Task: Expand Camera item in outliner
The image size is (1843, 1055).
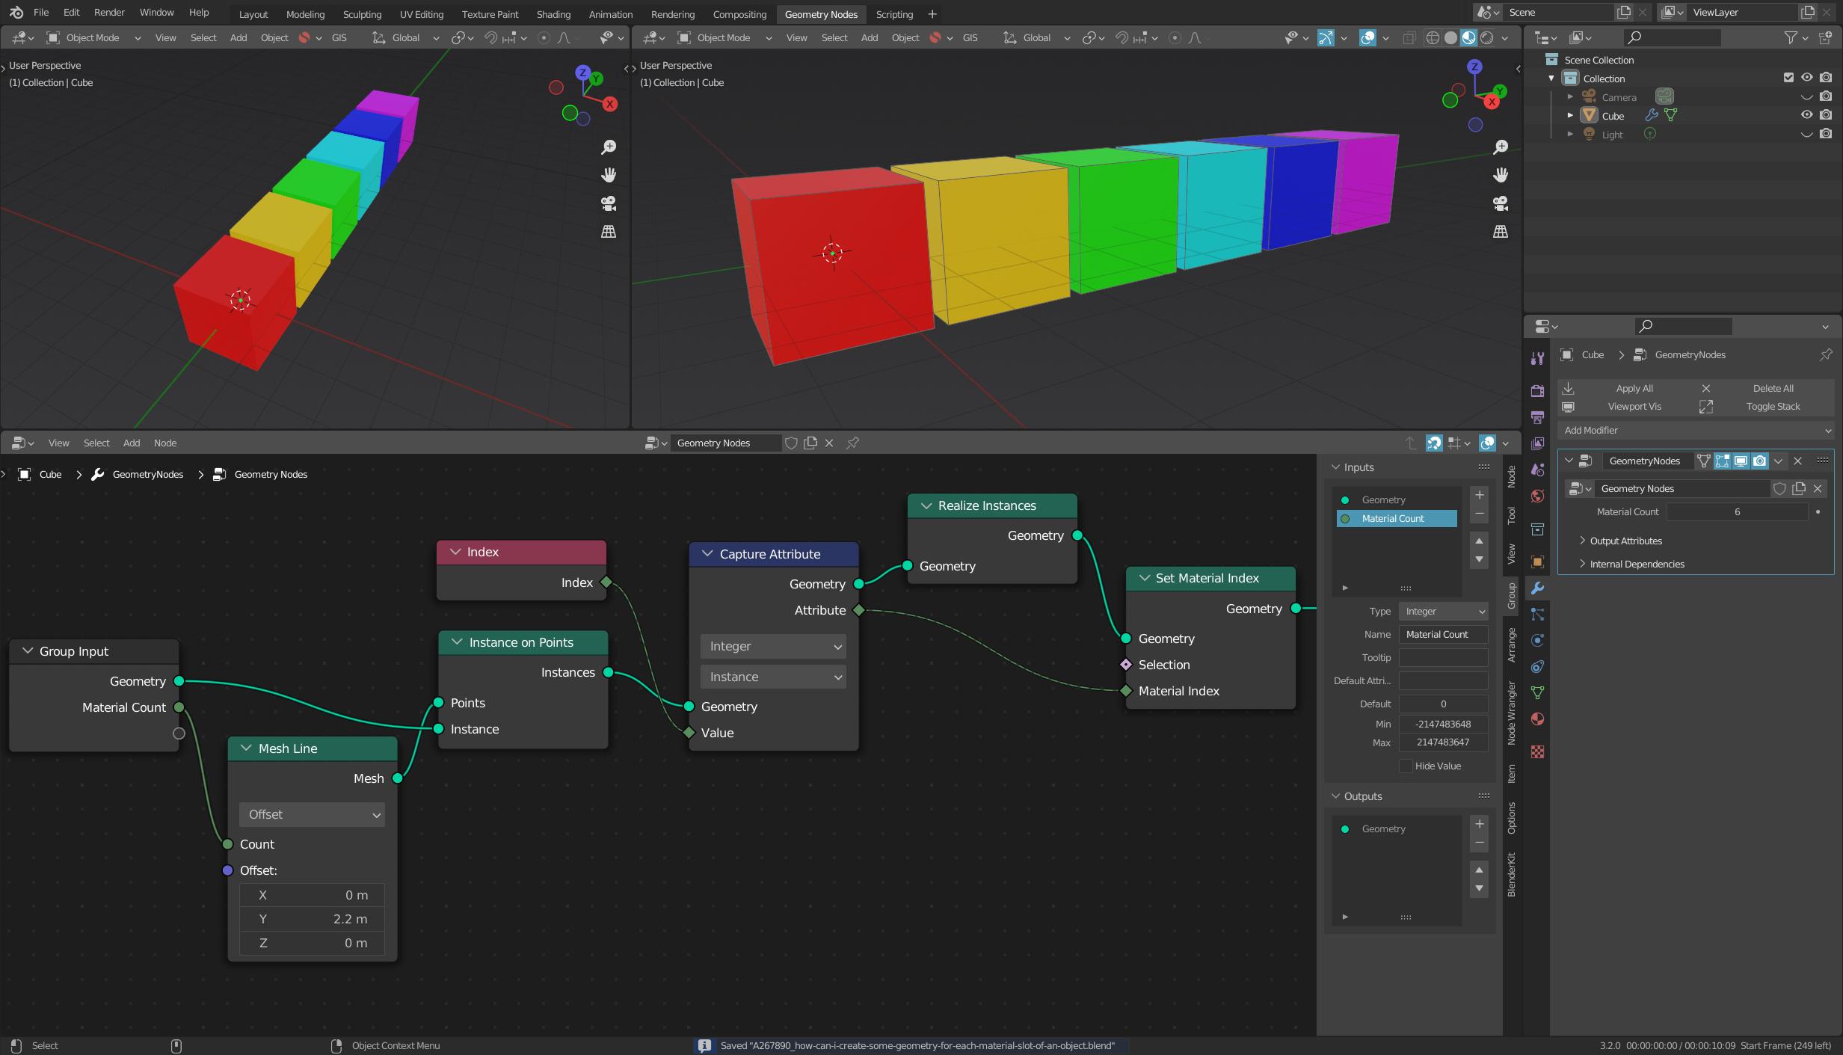Action: coord(1570,96)
